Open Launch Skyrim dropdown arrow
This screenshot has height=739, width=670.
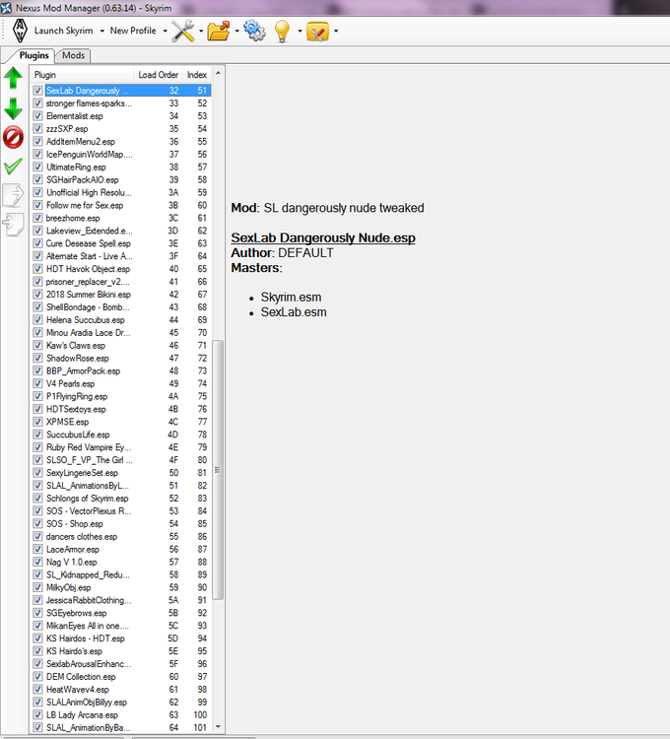click(101, 32)
